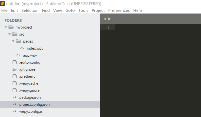Click the comment icon beside wepy.config.js
201x117 pixels.
click(14, 111)
